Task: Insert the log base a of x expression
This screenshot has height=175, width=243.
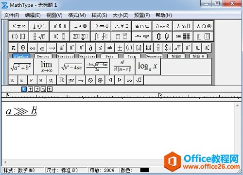Action: [x=148, y=67]
